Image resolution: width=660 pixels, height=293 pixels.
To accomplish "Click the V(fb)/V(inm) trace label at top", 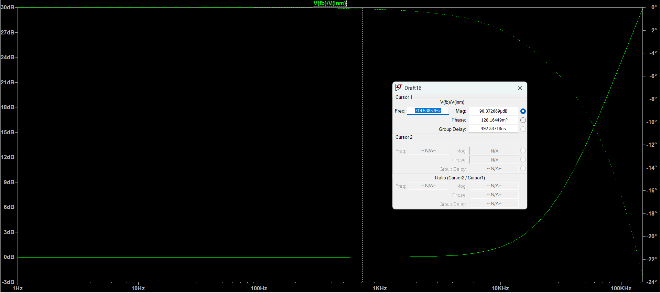I will (329, 3).
